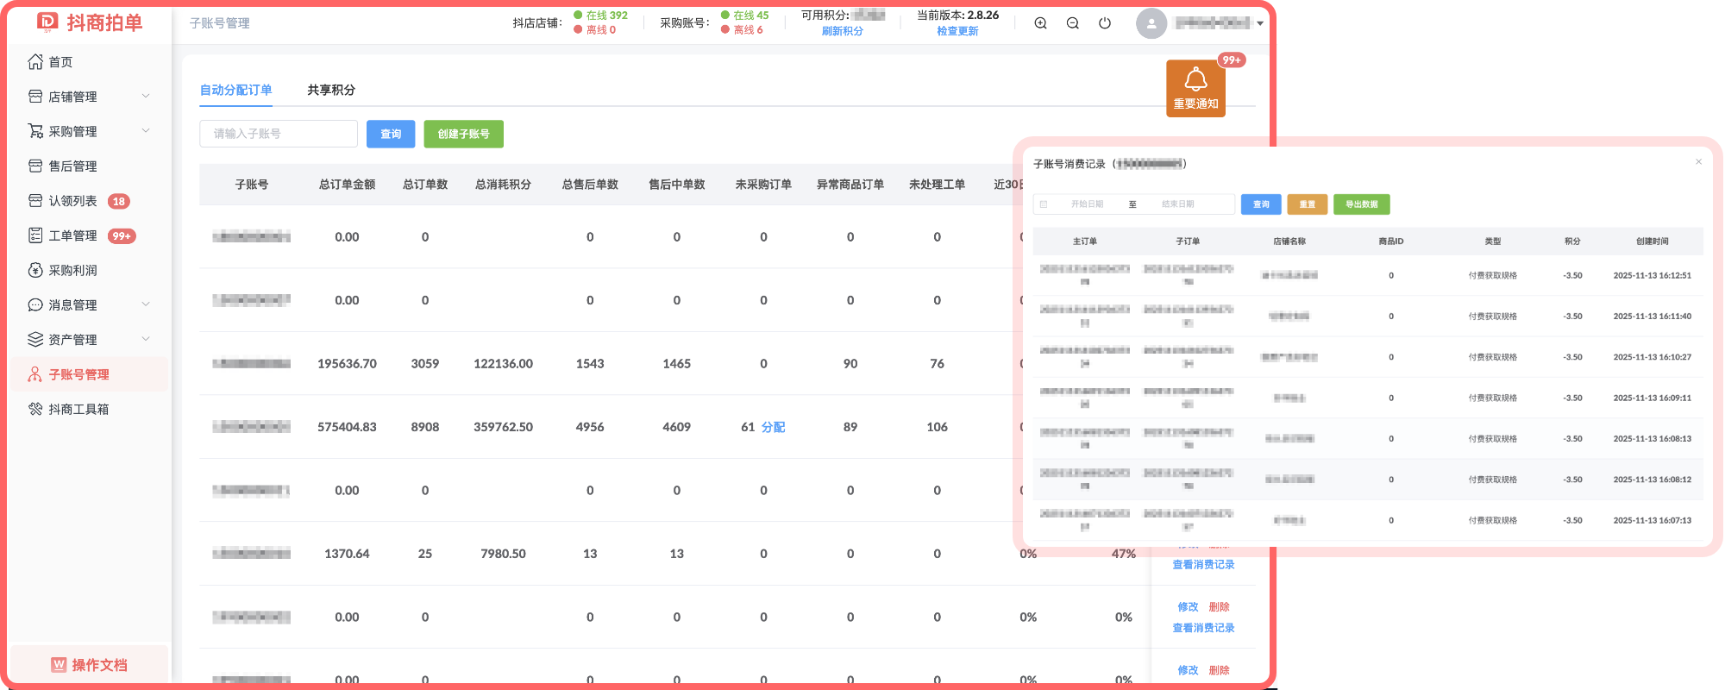Close the consumption records popup
This screenshot has height=690, width=1725.
coord(1698,162)
